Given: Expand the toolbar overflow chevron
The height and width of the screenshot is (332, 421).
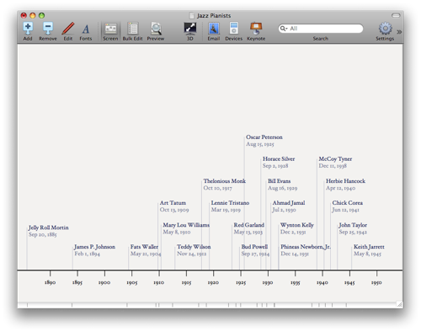Looking at the screenshot, I should [x=399, y=32].
